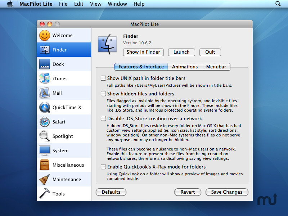Screen dimensions: 288x216
Task: Open the Help menu
Action: [139, 4]
